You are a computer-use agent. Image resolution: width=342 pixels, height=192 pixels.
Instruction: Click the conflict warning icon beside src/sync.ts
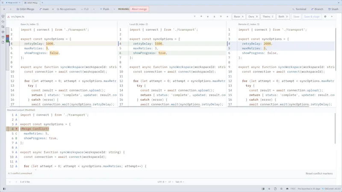click(9, 17)
